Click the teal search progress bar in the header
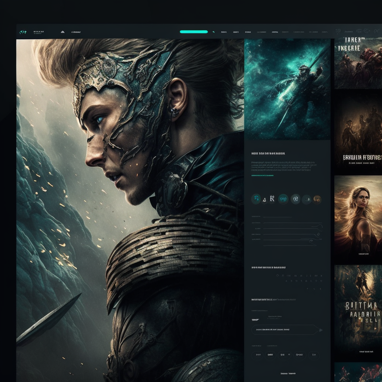 click(x=193, y=32)
